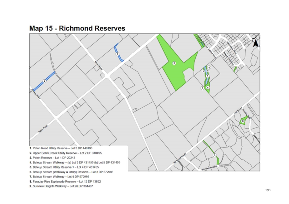Click the north arrow compass icon
Viewport: 289px width, 204px height.
[255, 43]
